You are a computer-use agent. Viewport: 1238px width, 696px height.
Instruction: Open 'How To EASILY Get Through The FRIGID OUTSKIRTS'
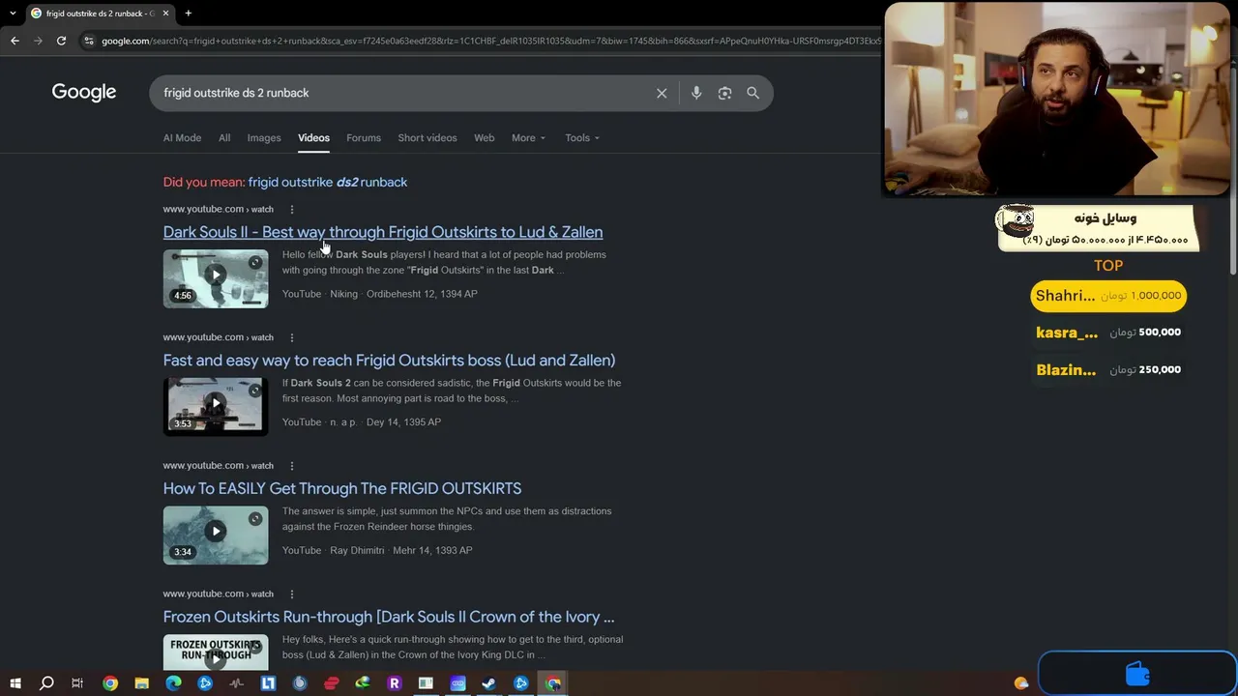342,488
